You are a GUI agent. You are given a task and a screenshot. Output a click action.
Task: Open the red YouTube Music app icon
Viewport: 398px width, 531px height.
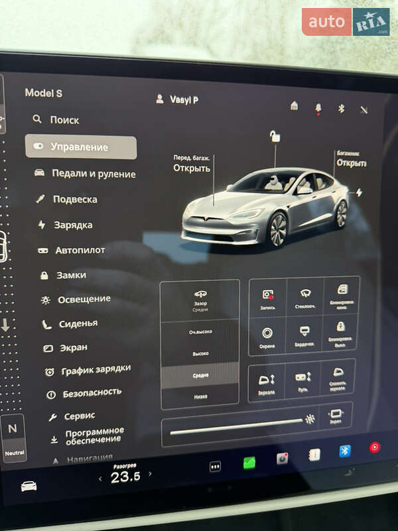click(375, 447)
